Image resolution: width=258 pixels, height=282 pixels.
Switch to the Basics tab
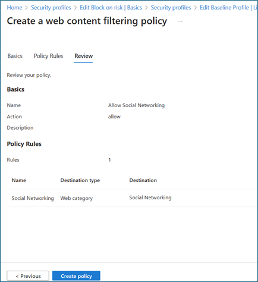[x=15, y=56]
